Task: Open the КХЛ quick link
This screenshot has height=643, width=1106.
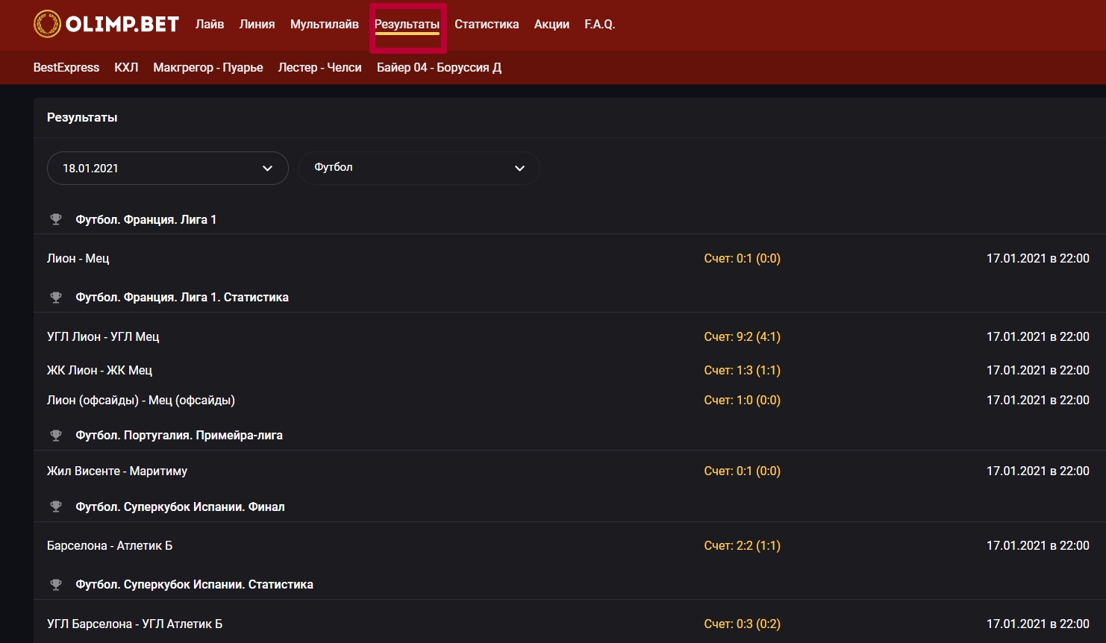Action: coord(126,67)
